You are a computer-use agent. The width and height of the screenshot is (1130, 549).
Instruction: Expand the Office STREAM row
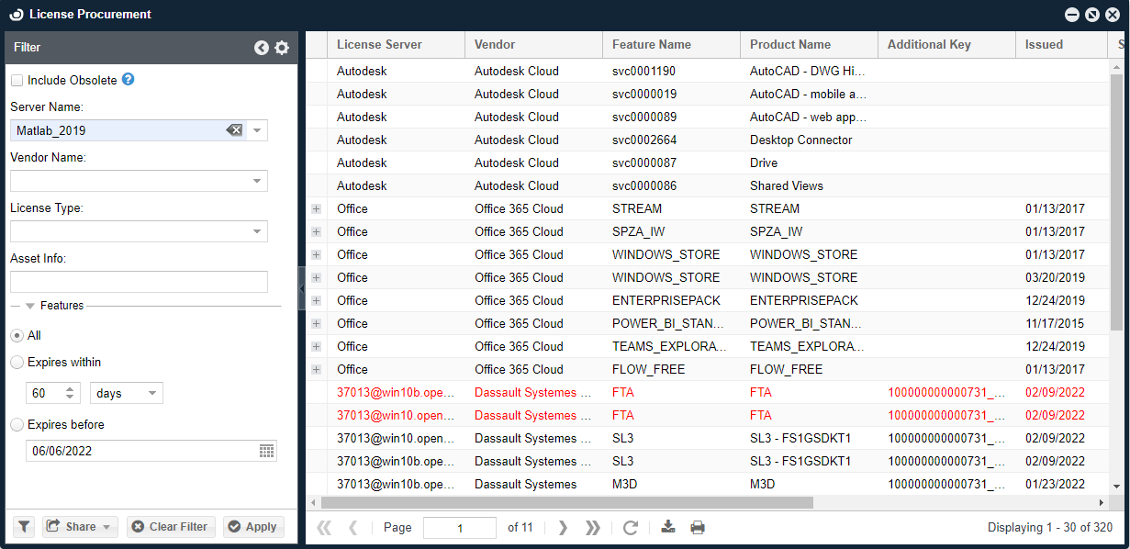[317, 209]
